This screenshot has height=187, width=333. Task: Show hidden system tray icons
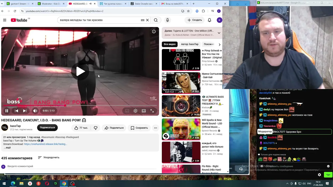tap(287, 184)
